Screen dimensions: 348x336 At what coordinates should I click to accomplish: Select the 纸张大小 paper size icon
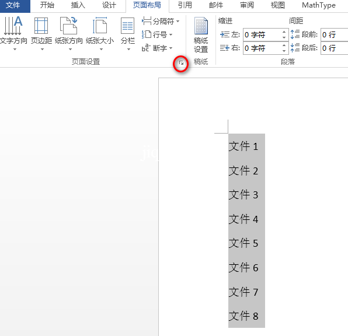point(100,33)
